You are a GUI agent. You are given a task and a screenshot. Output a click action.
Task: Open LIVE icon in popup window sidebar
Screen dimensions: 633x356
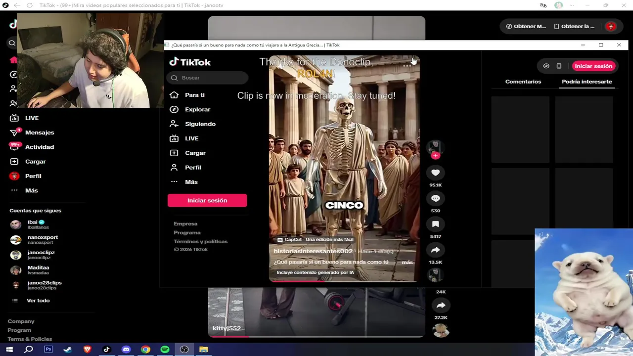(174, 138)
